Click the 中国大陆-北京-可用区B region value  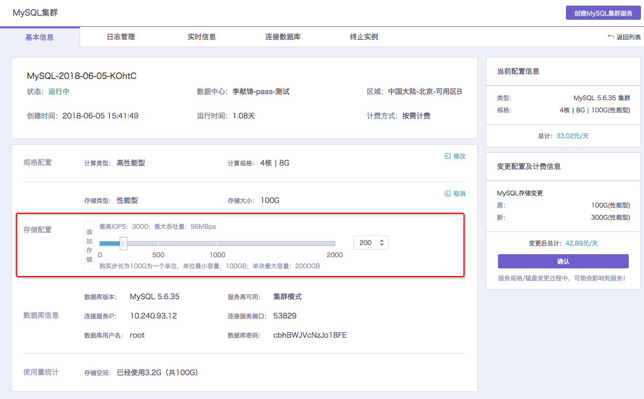point(425,92)
